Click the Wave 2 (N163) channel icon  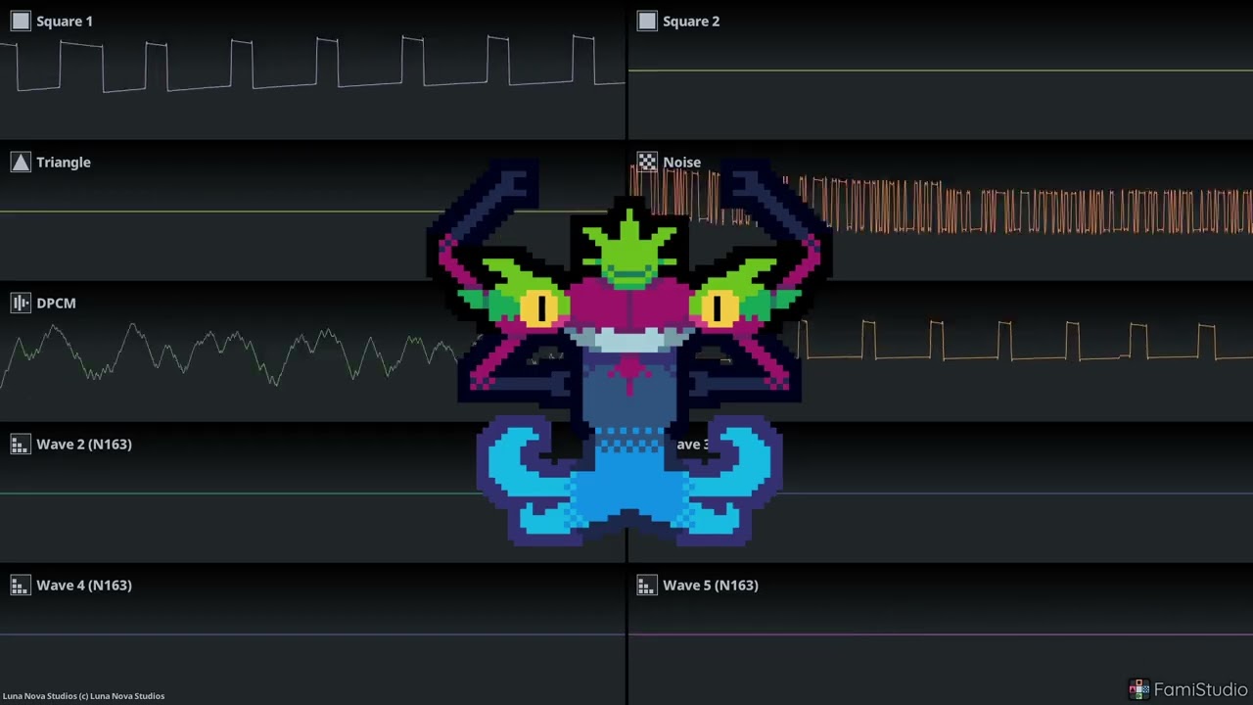(21, 445)
